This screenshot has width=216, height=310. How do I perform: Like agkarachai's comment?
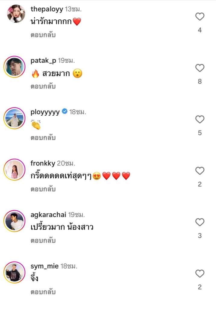200,223
